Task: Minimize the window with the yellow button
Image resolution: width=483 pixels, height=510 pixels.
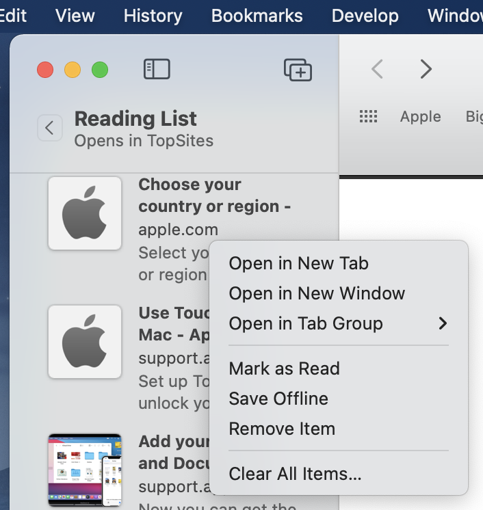Action: pos(73,70)
